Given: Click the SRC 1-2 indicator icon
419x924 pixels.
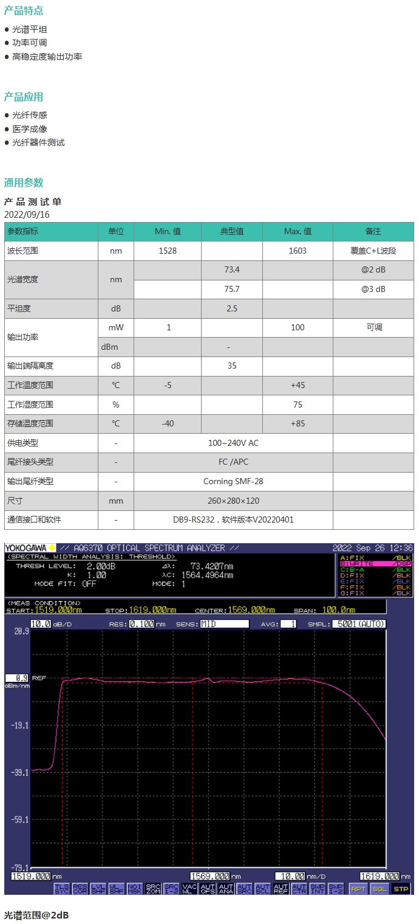Looking at the screenshot, I should tap(171, 888).
